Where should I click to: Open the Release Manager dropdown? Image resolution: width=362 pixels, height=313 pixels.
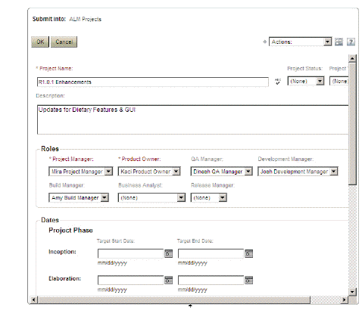pos(209,198)
